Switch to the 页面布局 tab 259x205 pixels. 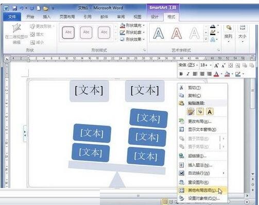coord(67,17)
